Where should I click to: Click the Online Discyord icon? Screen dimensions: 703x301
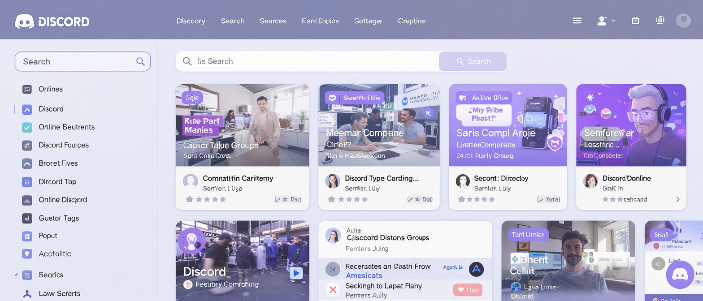tap(27, 200)
